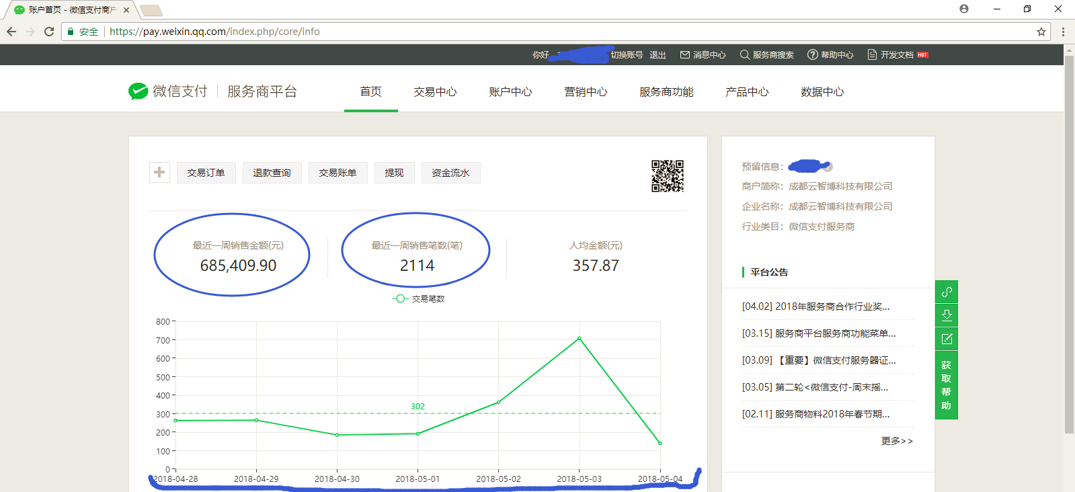Close the 账户首页 browser tab
1075x492 pixels.
click(x=126, y=10)
